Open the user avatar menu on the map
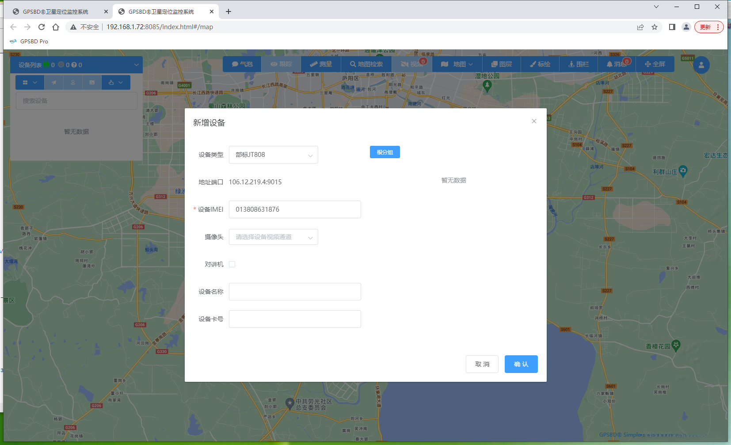 point(701,65)
